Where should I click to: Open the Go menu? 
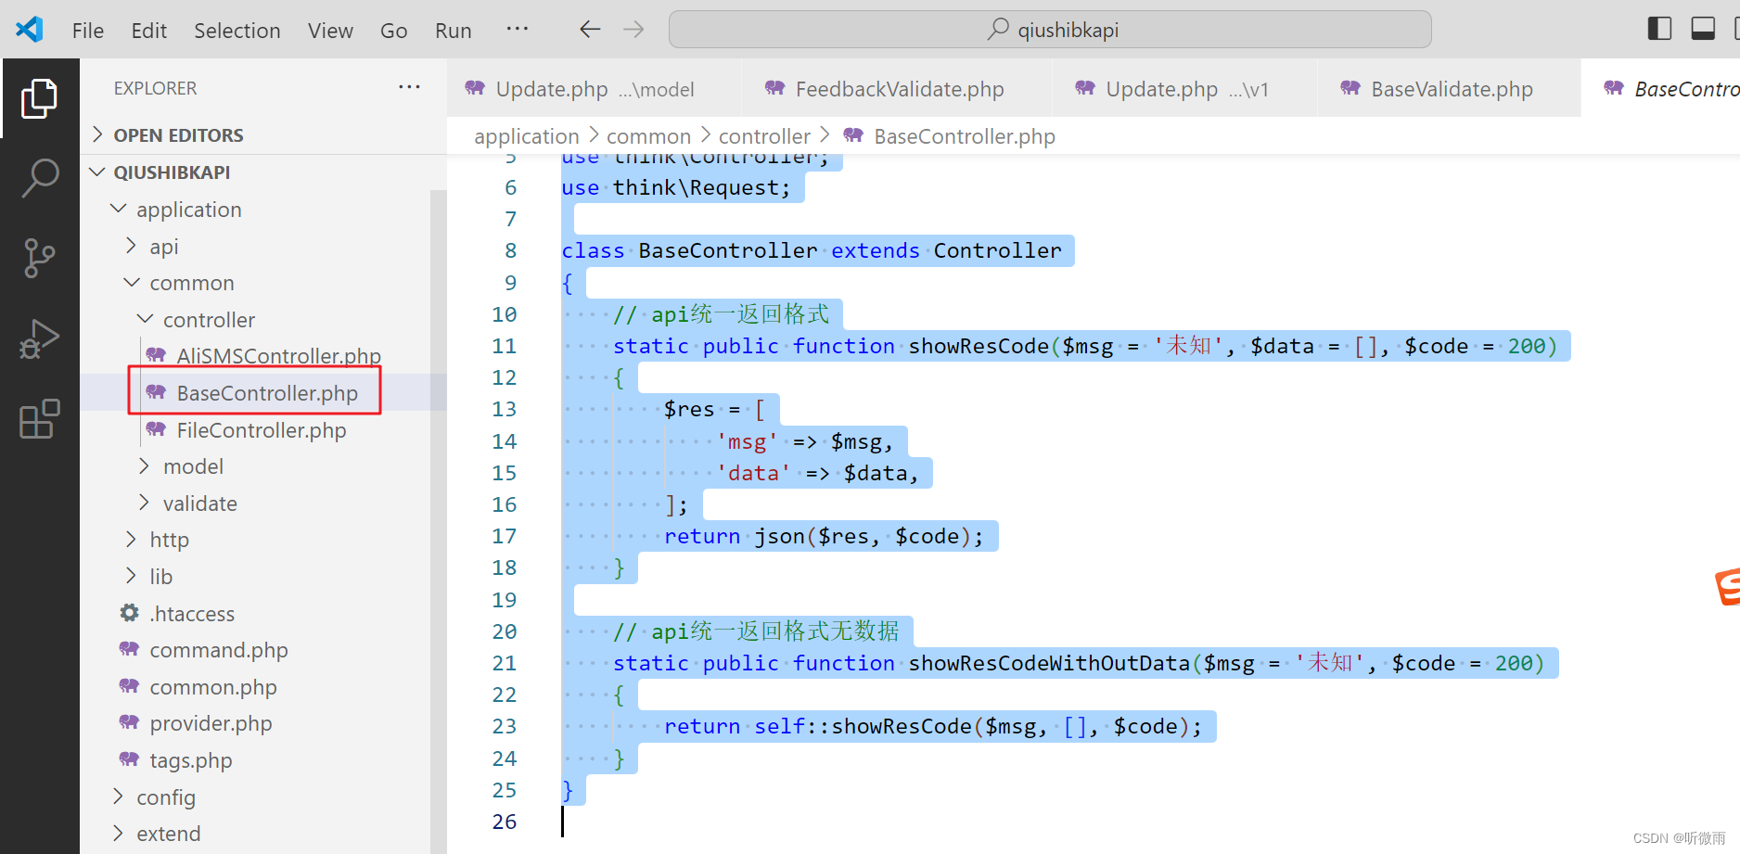(x=394, y=31)
